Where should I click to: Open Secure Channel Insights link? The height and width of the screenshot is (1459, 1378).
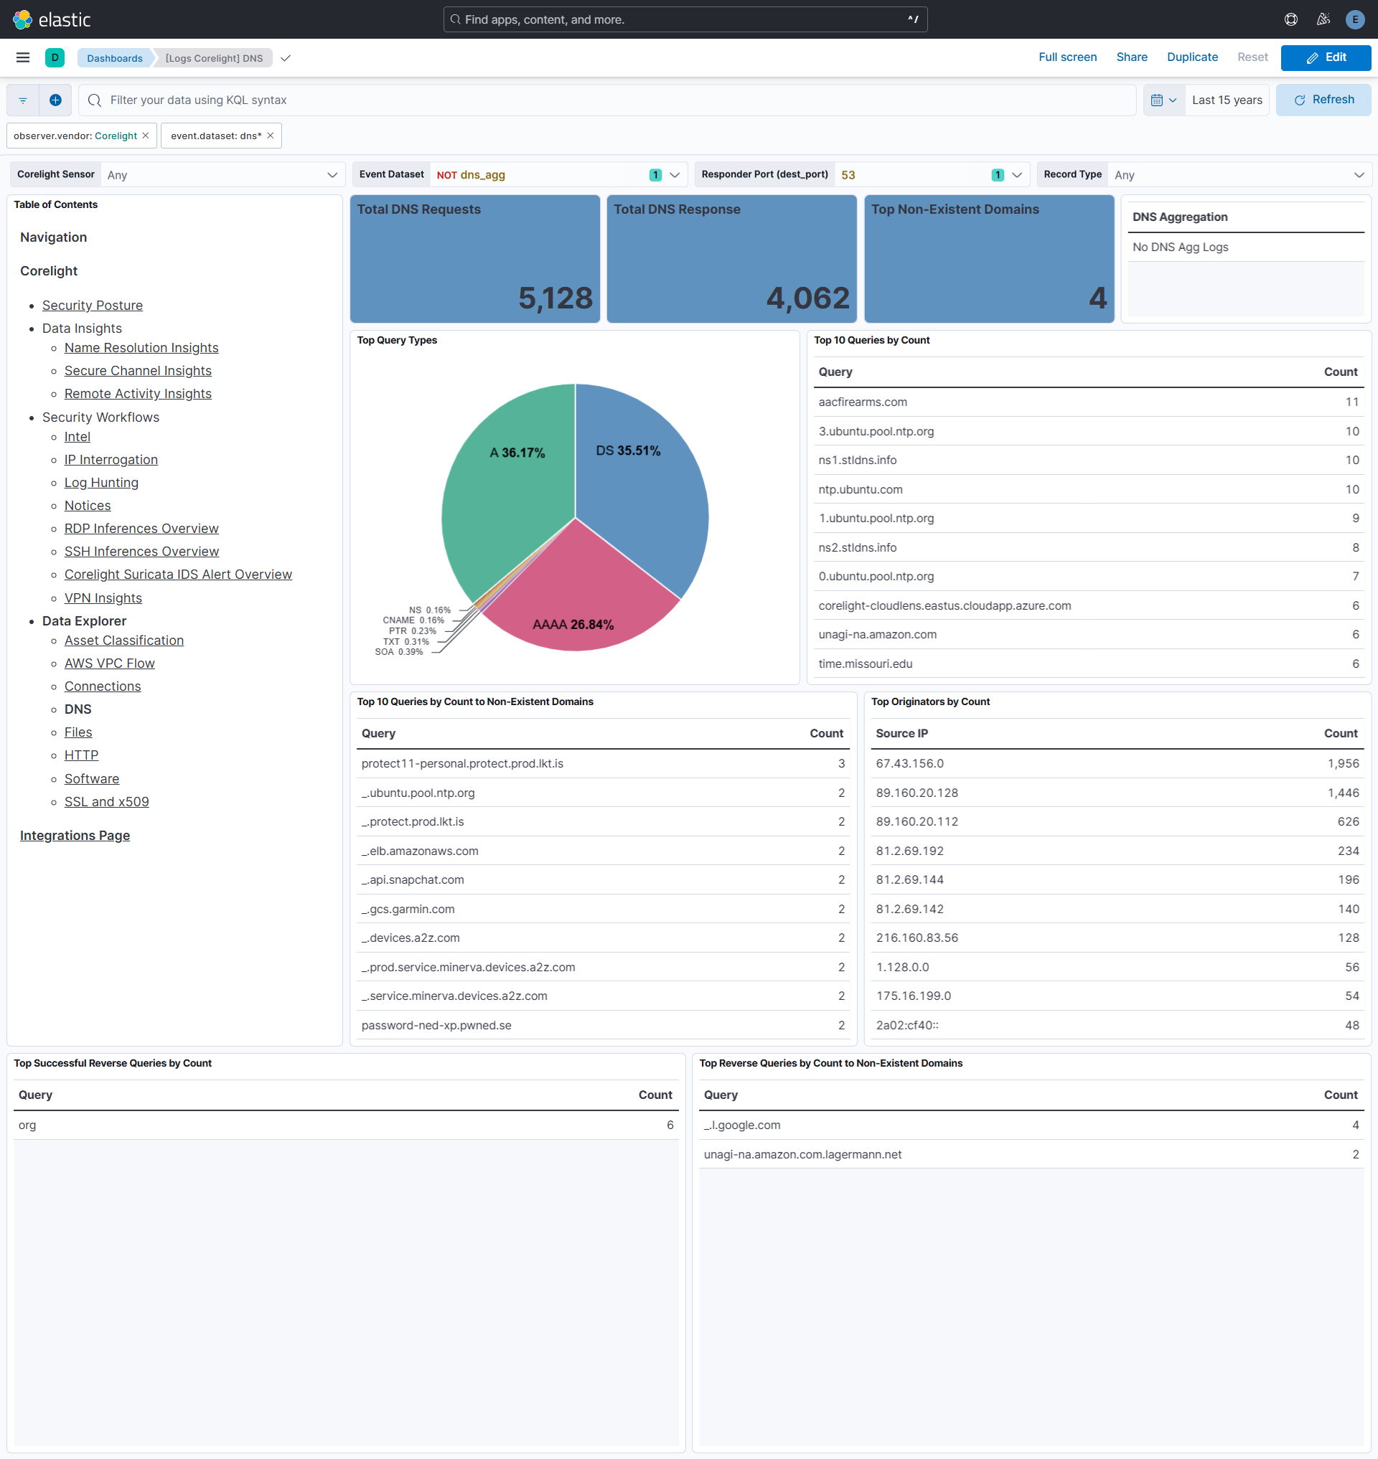click(x=138, y=371)
